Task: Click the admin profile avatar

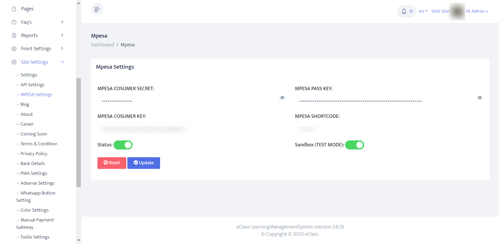Action: point(457,11)
